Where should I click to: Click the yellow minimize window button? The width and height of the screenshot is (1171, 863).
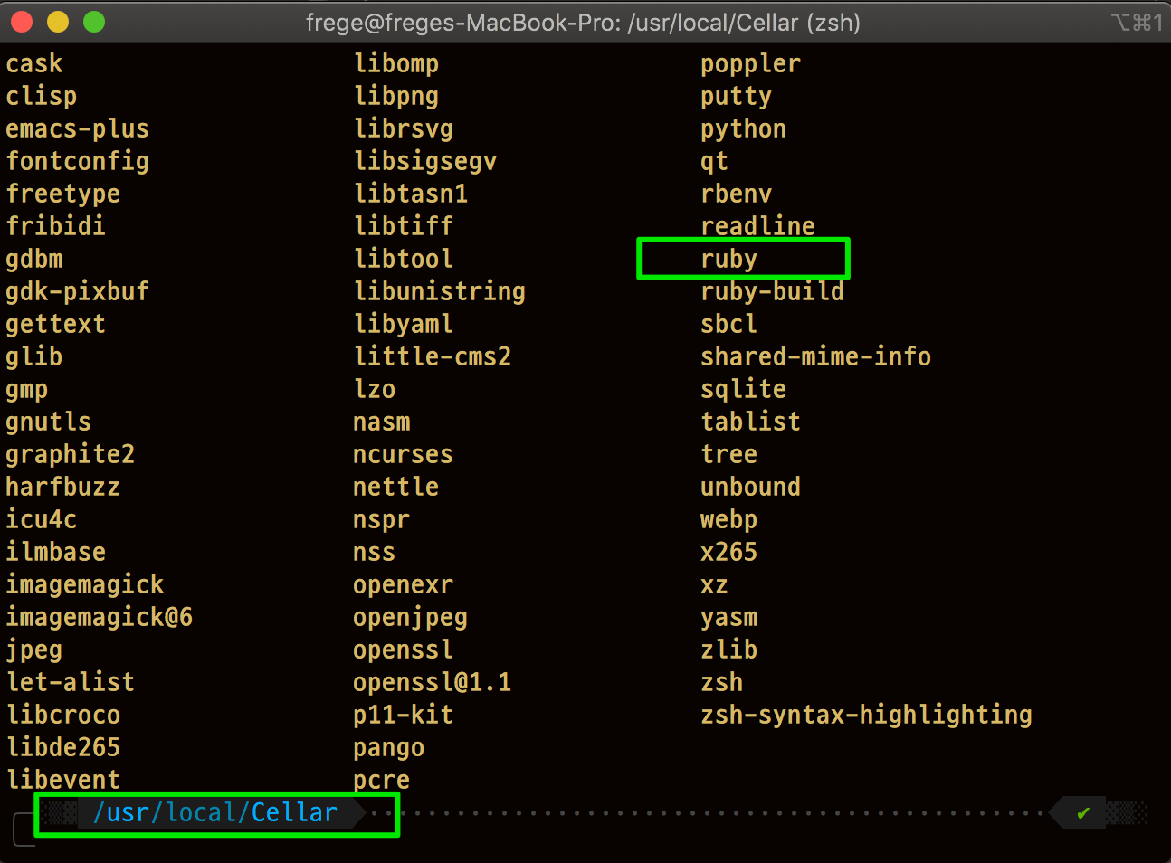(x=58, y=22)
